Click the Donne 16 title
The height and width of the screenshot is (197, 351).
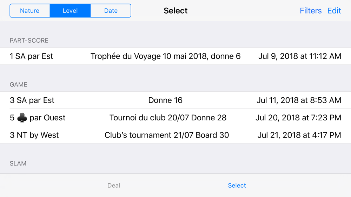coord(165,100)
